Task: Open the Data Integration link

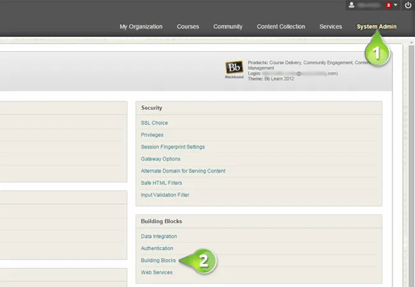Action: [x=159, y=237]
